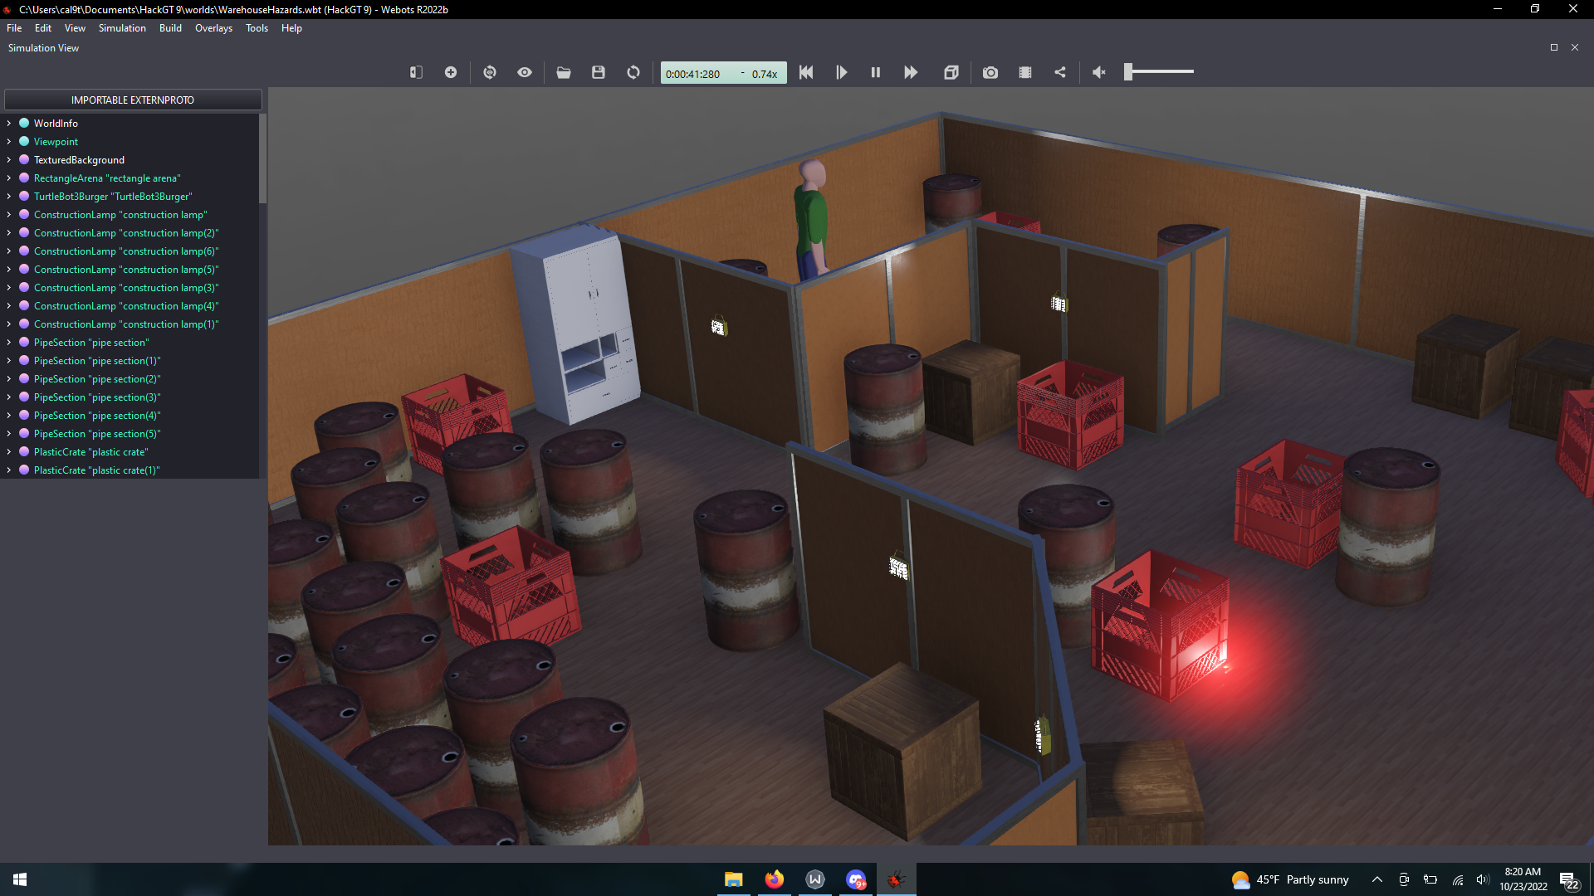Reload the world using refresh icon

click(633, 73)
